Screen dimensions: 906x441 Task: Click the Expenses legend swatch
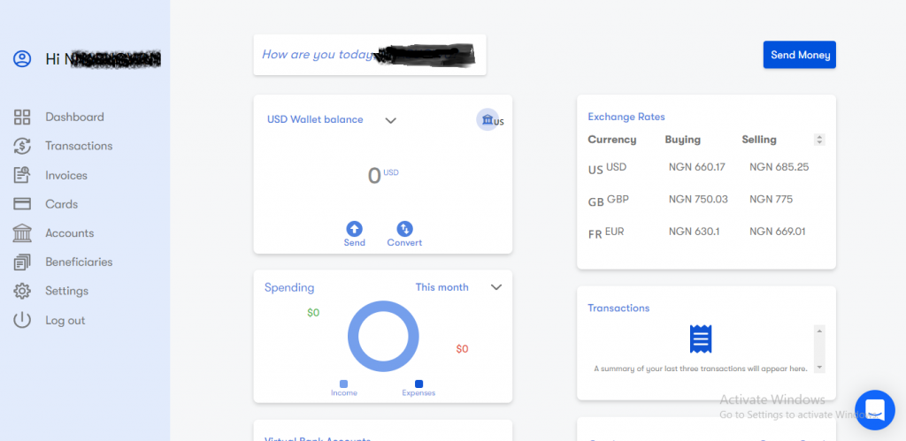click(x=418, y=384)
